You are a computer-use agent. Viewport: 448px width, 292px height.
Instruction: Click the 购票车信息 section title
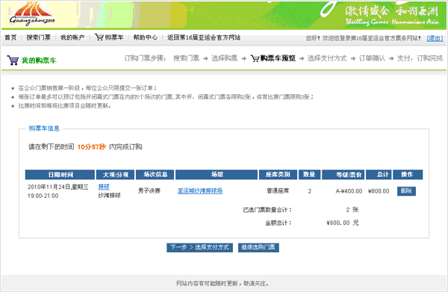(44, 128)
